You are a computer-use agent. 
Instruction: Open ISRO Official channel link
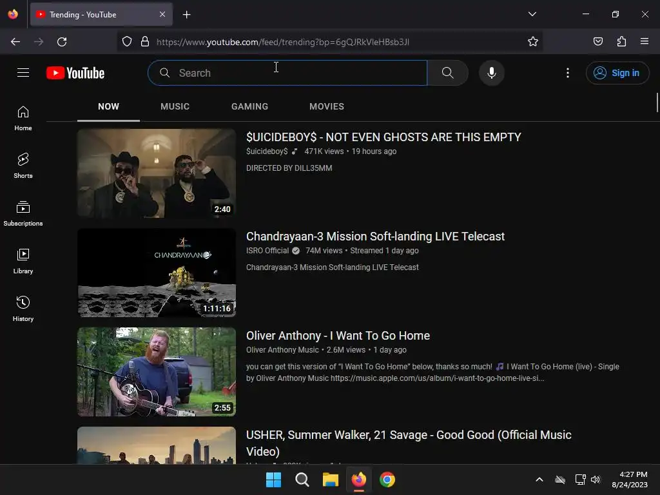(x=267, y=251)
